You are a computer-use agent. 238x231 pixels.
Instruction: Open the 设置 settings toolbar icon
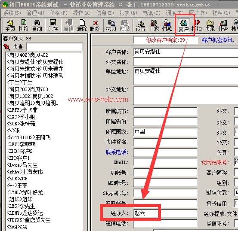click(x=140, y=26)
